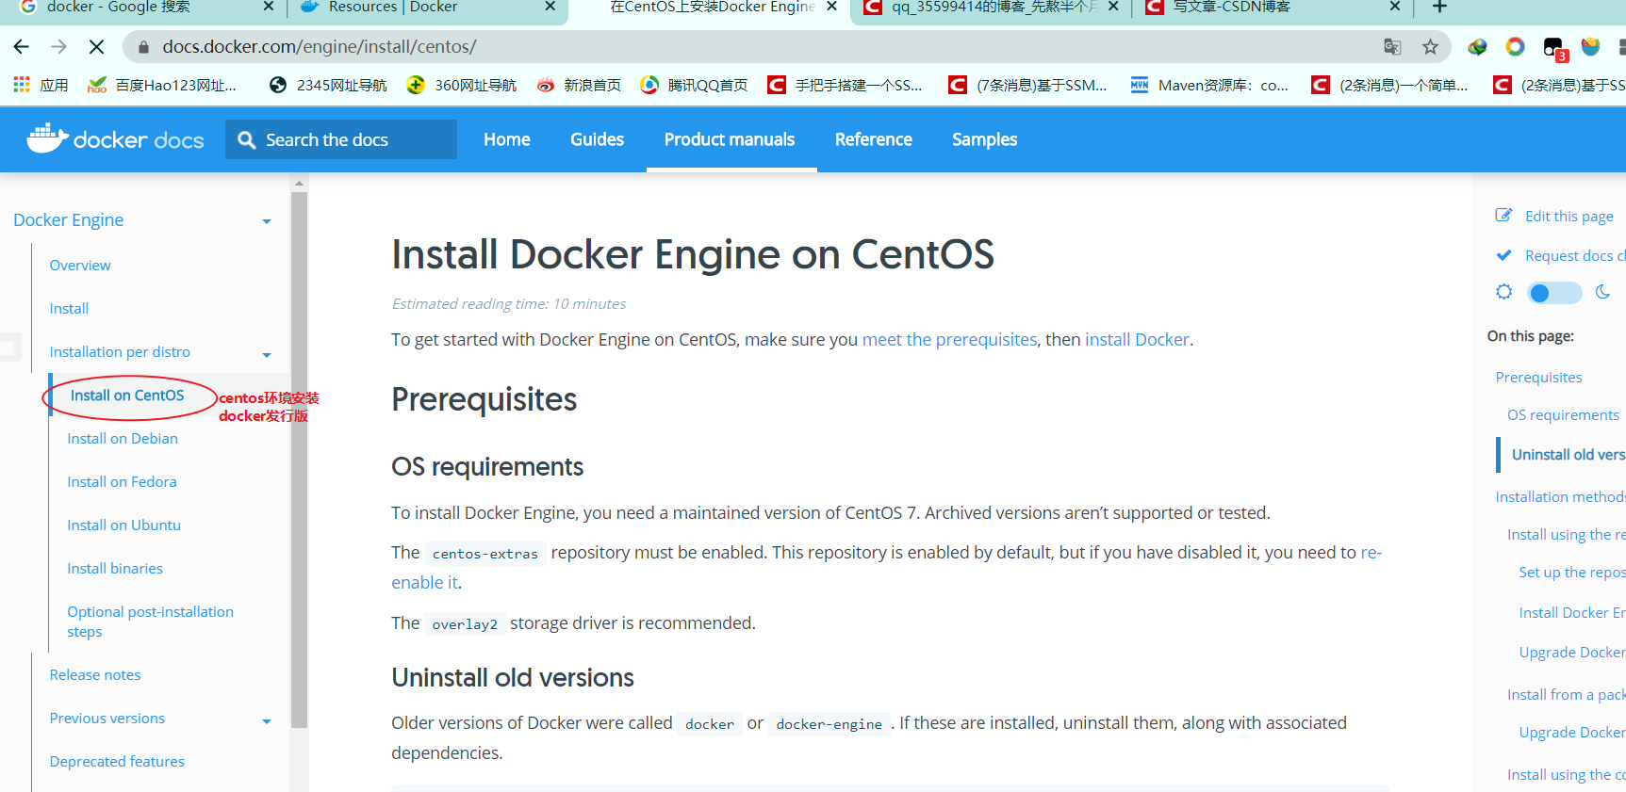
Task: Open the Chrome apps grid icon
Action: [22, 85]
